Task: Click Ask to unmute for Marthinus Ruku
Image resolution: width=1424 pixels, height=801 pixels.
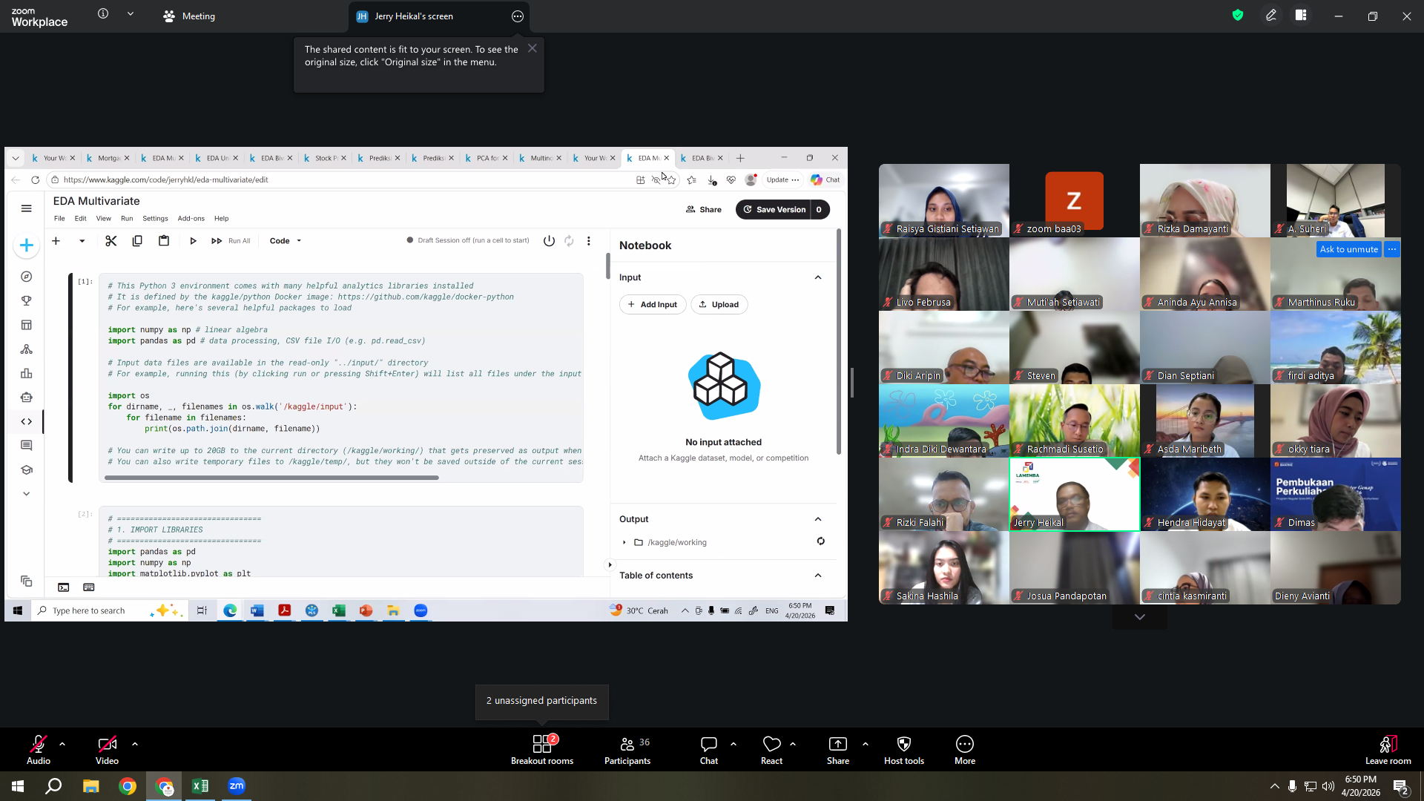Action: pyautogui.click(x=1348, y=249)
